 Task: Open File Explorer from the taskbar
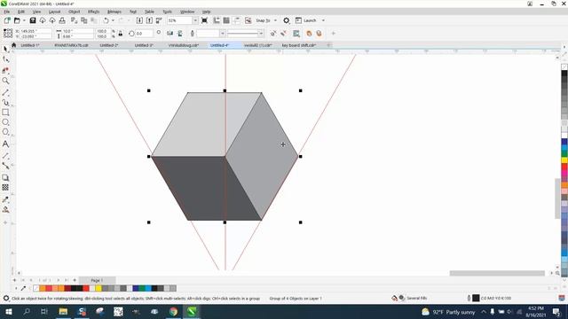point(63,311)
